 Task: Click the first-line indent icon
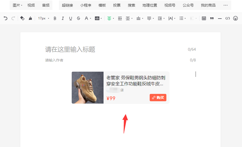(120, 18)
